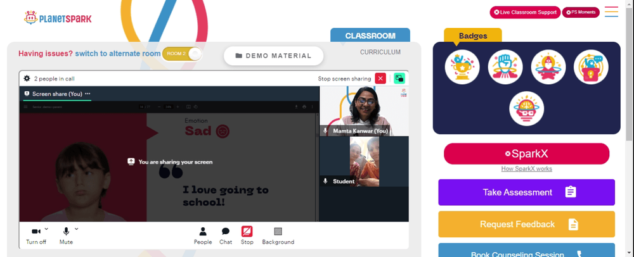Click the microphone icon on Student tile
This screenshot has height=257, width=634.
(325, 181)
